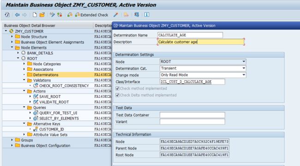Click the Determination Name input field
300x166 pixels.
click(x=190, y=35)
